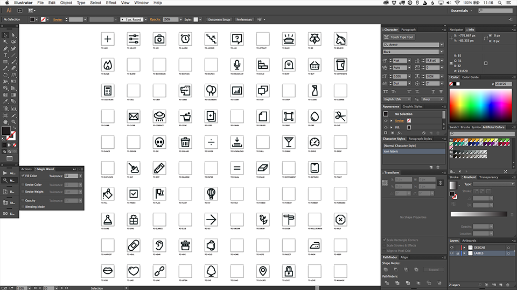Screen dimensions: 517x290
Task: Click the gradient slider bar in Gradient panel
Action: point(479,214)
